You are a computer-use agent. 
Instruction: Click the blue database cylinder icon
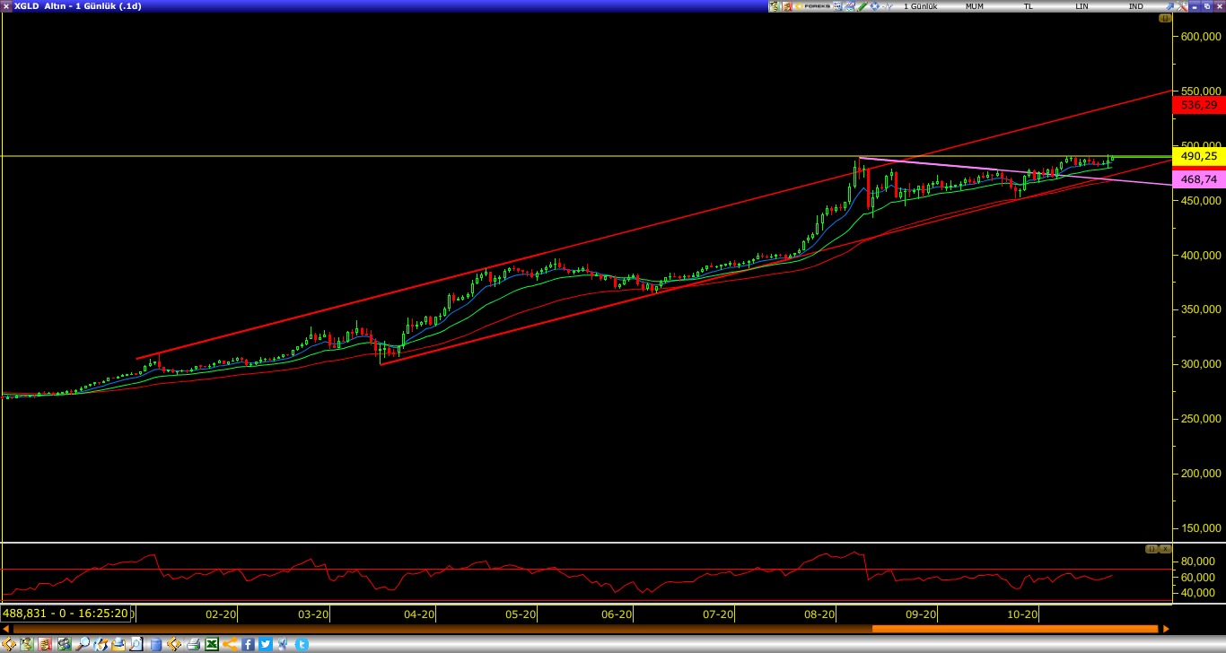tap(156, 644)
